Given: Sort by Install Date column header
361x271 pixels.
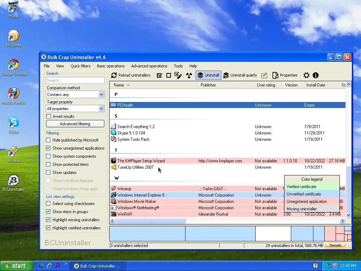Looking at the screenshot, I should click(x=316, y=85).
